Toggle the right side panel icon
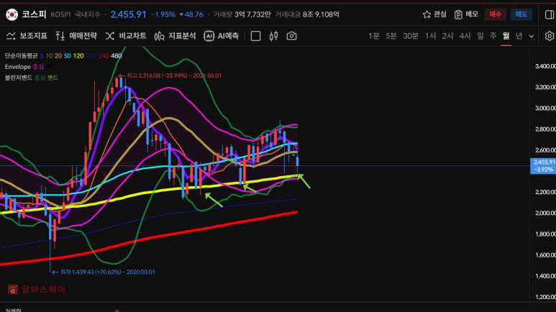Screen dimensions: 556x312 pyautogui.click(x=550, y=14)
